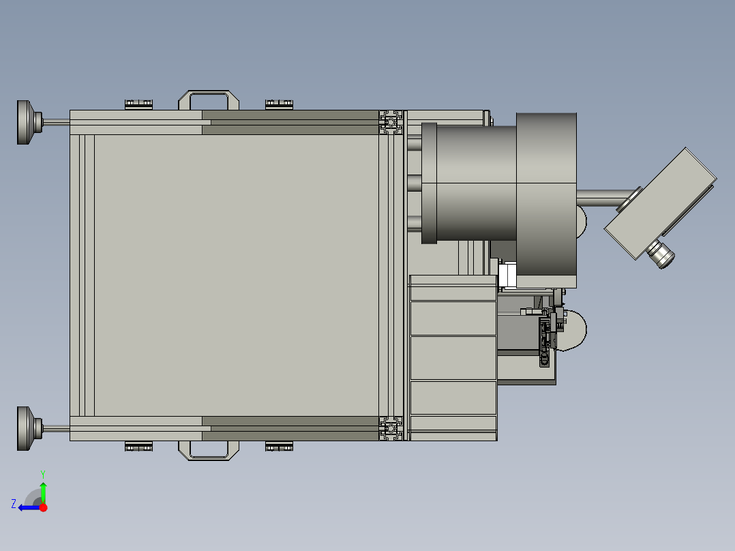Image resolution: width=735 pixels, height=551 pixels.
Task: Select the tilted control box on the arm
Action: pos(660,203)
